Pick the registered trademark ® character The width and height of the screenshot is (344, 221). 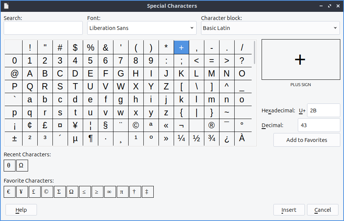point(211,125)
